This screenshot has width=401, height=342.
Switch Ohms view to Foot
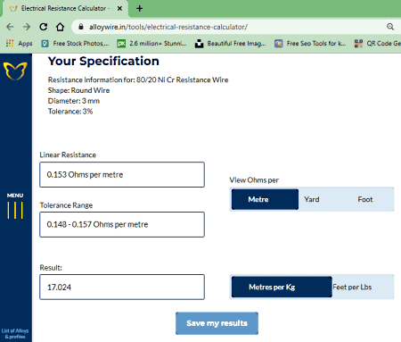pos(365,199)
